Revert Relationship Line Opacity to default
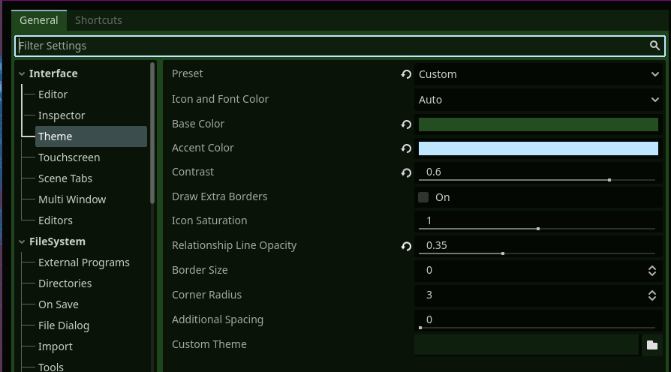Image resolution: width=671 pixels, height=372 pixels. 406,246
